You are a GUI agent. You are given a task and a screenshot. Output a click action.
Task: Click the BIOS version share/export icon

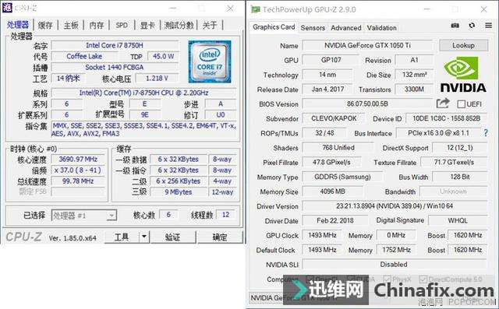click(x=443, y=104)
